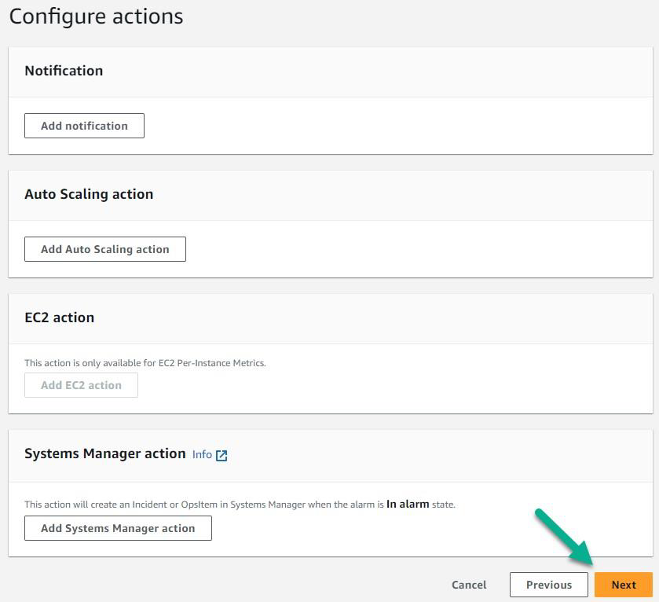Screen dimensions: 659x602
Task: Click the bold In alarm text
Action: coord(408,504)
